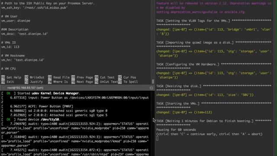The height and width of the screenshot is (156, 277).
Task: Open the pane menu icon on ssh title bar
Action: coord(151,88)
